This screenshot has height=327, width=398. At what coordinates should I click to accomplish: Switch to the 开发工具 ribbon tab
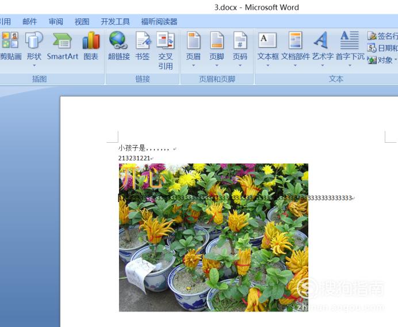pyautogui.click(x=115, y=22)
